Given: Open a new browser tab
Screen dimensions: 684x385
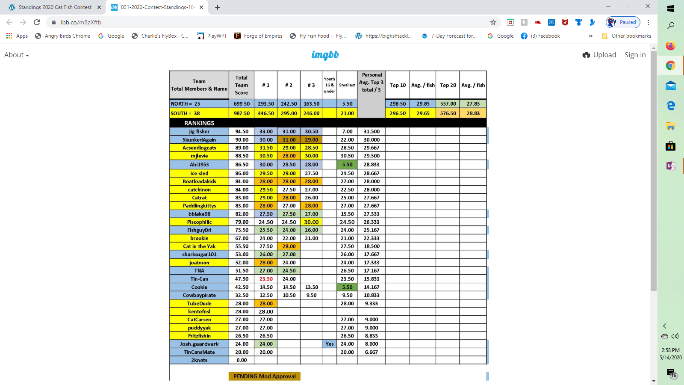Looking at the screenshot, I should (218, 7).
